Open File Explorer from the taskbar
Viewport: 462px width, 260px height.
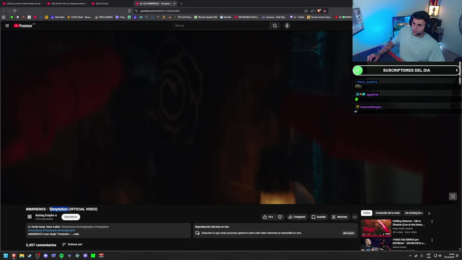point(22,256)
